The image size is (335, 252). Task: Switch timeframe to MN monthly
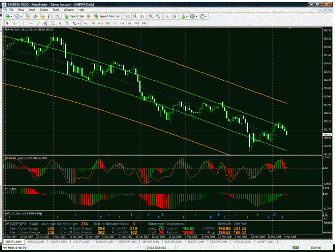pos(144,24)
